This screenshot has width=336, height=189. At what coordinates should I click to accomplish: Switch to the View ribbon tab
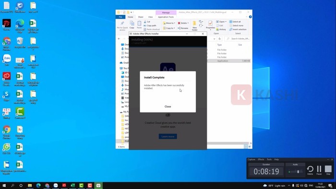[x=150, y=17]
